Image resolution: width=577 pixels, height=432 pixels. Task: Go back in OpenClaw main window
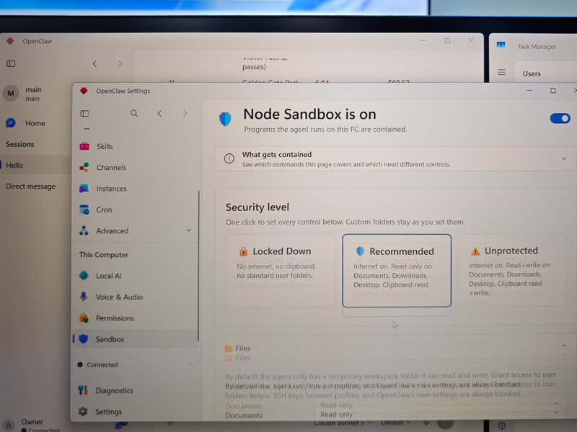coord(95,63)
